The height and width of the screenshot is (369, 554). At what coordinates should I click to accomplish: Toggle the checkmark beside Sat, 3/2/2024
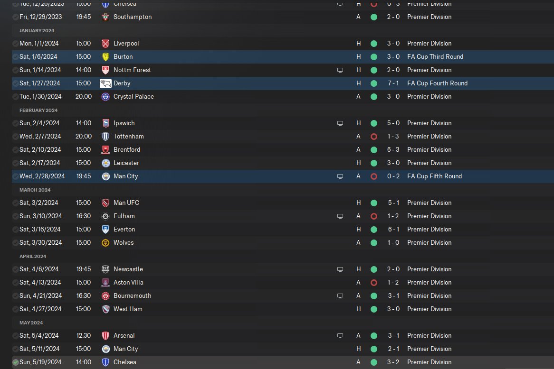point(15,203)
